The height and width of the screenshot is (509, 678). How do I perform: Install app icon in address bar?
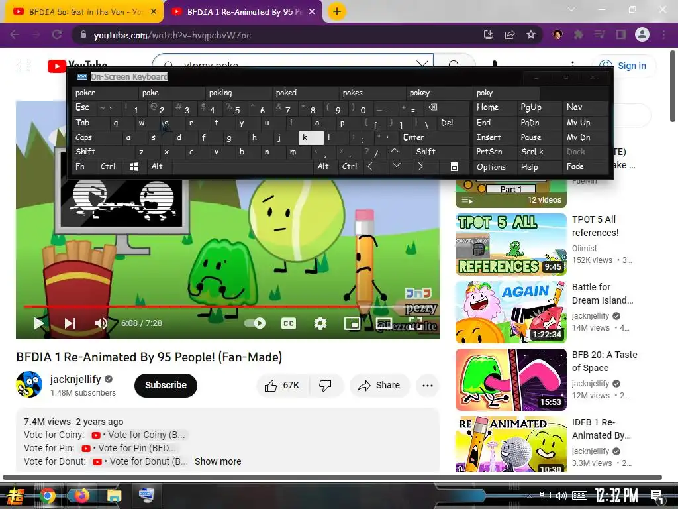[x=489, y=34]
